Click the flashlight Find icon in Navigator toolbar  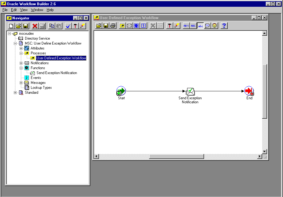tap(82, 26)
